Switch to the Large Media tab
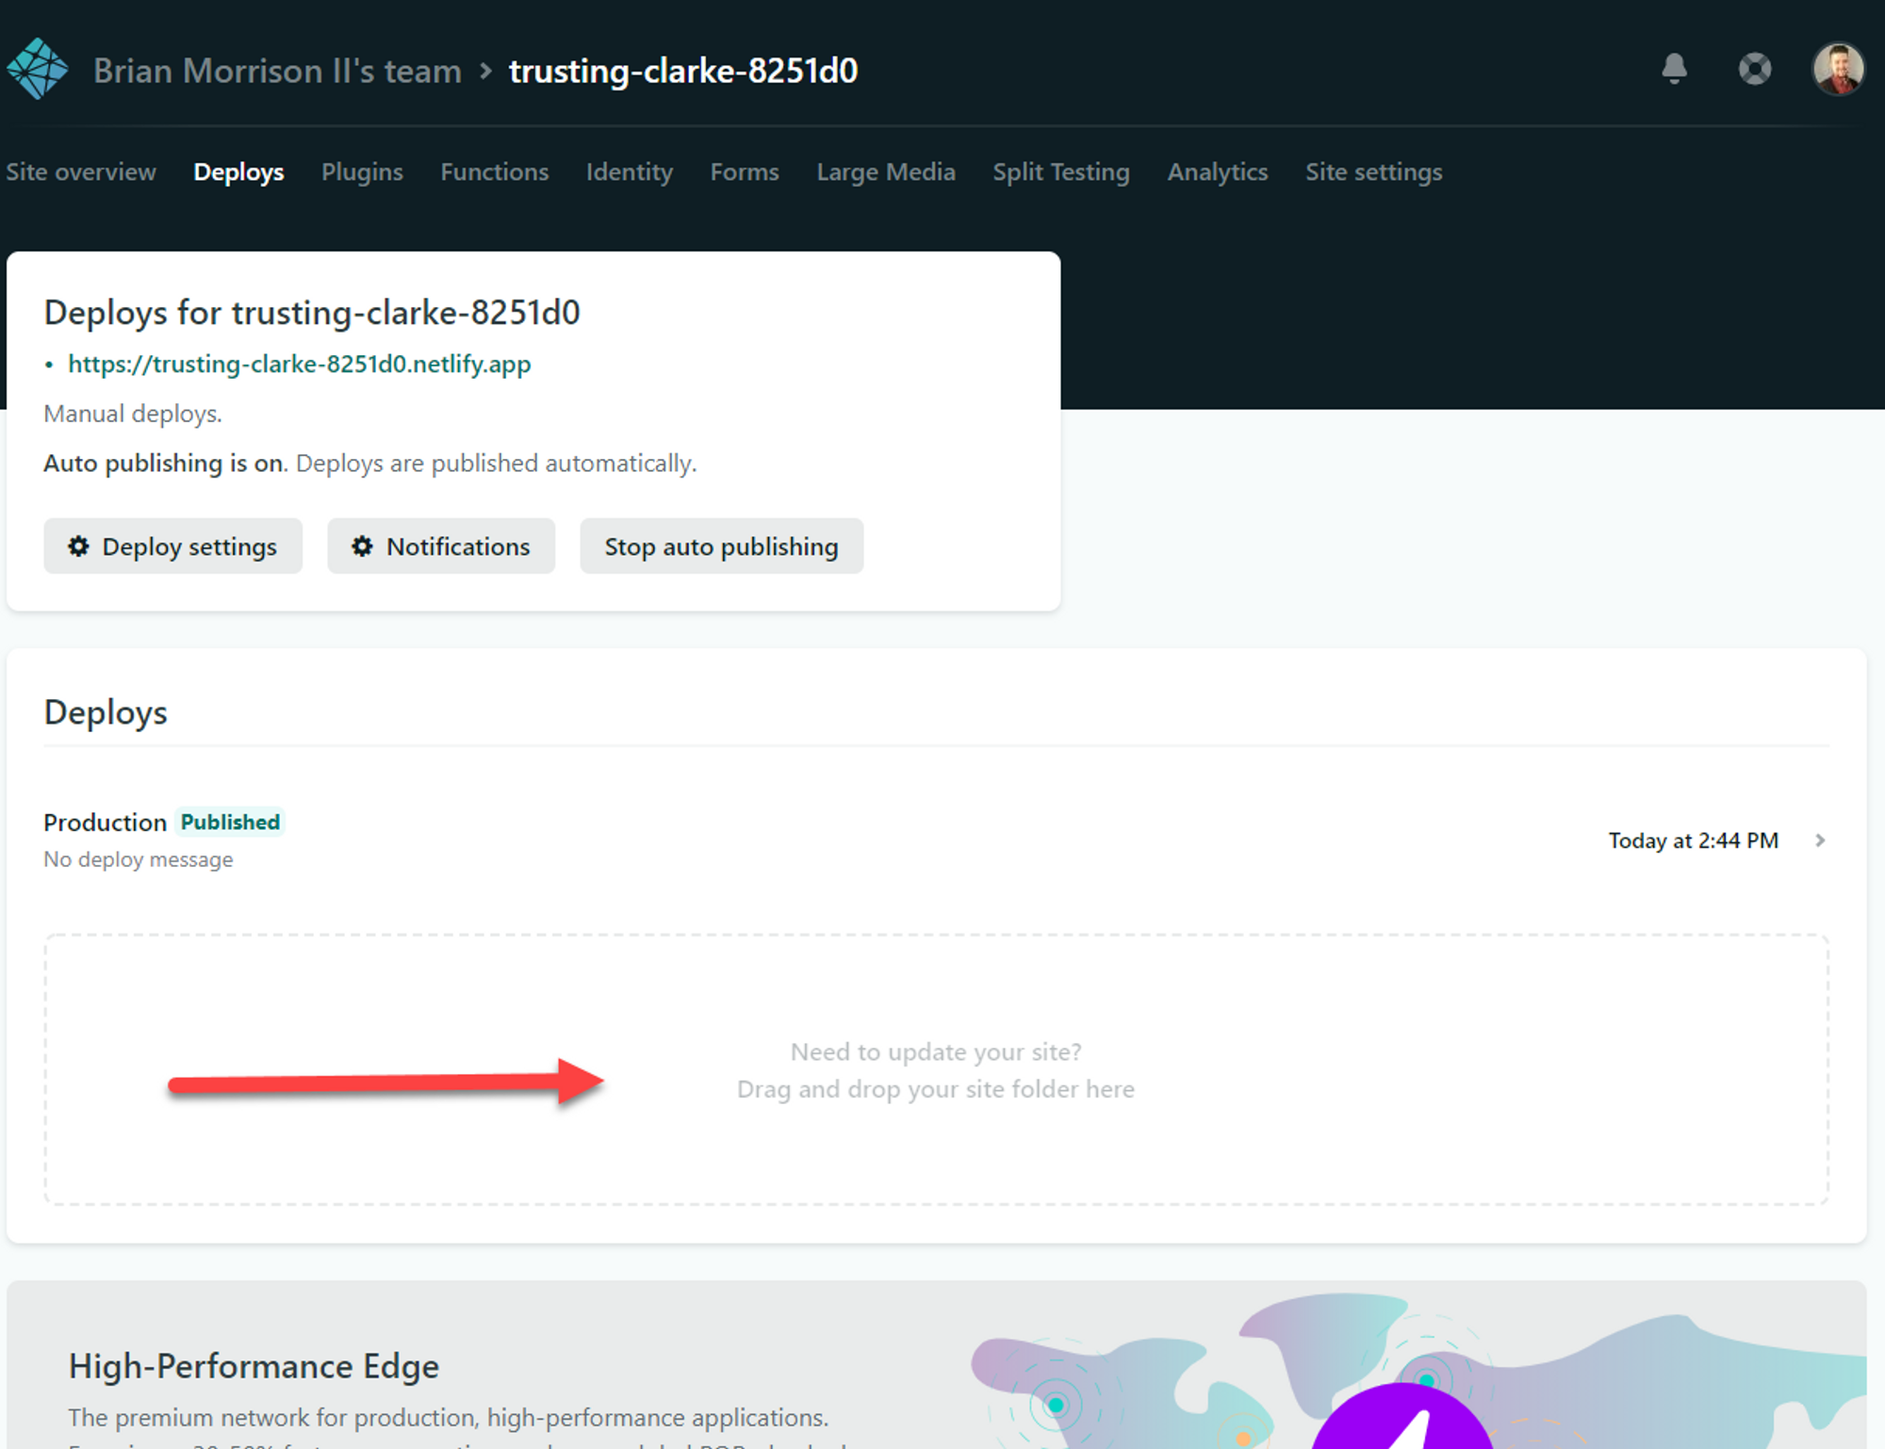 pyautogui.click(x=886, y=172)
